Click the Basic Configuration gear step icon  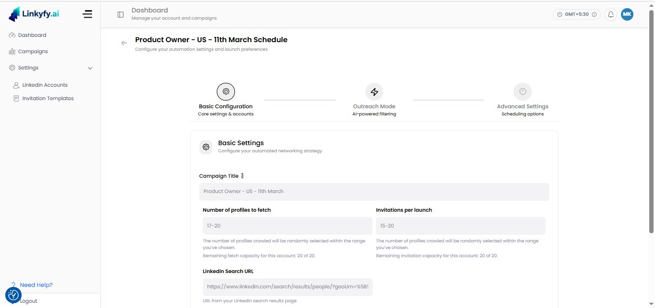pyautogui.click(x=226, y=91)
